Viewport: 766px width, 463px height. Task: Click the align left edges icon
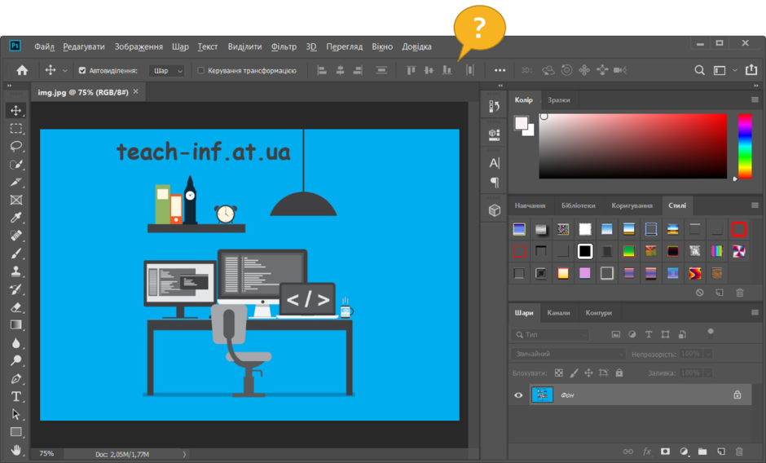click(322, 70)
